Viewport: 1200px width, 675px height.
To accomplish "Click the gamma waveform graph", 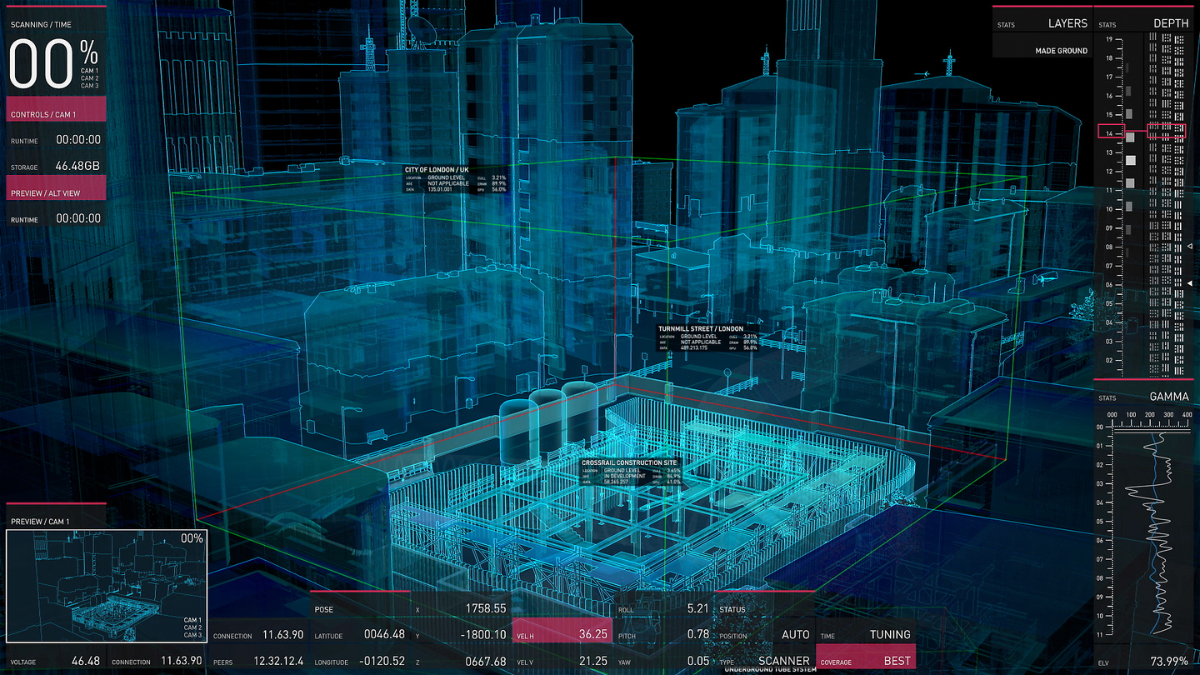I will pyautogui.click(x=1150, y=533).
